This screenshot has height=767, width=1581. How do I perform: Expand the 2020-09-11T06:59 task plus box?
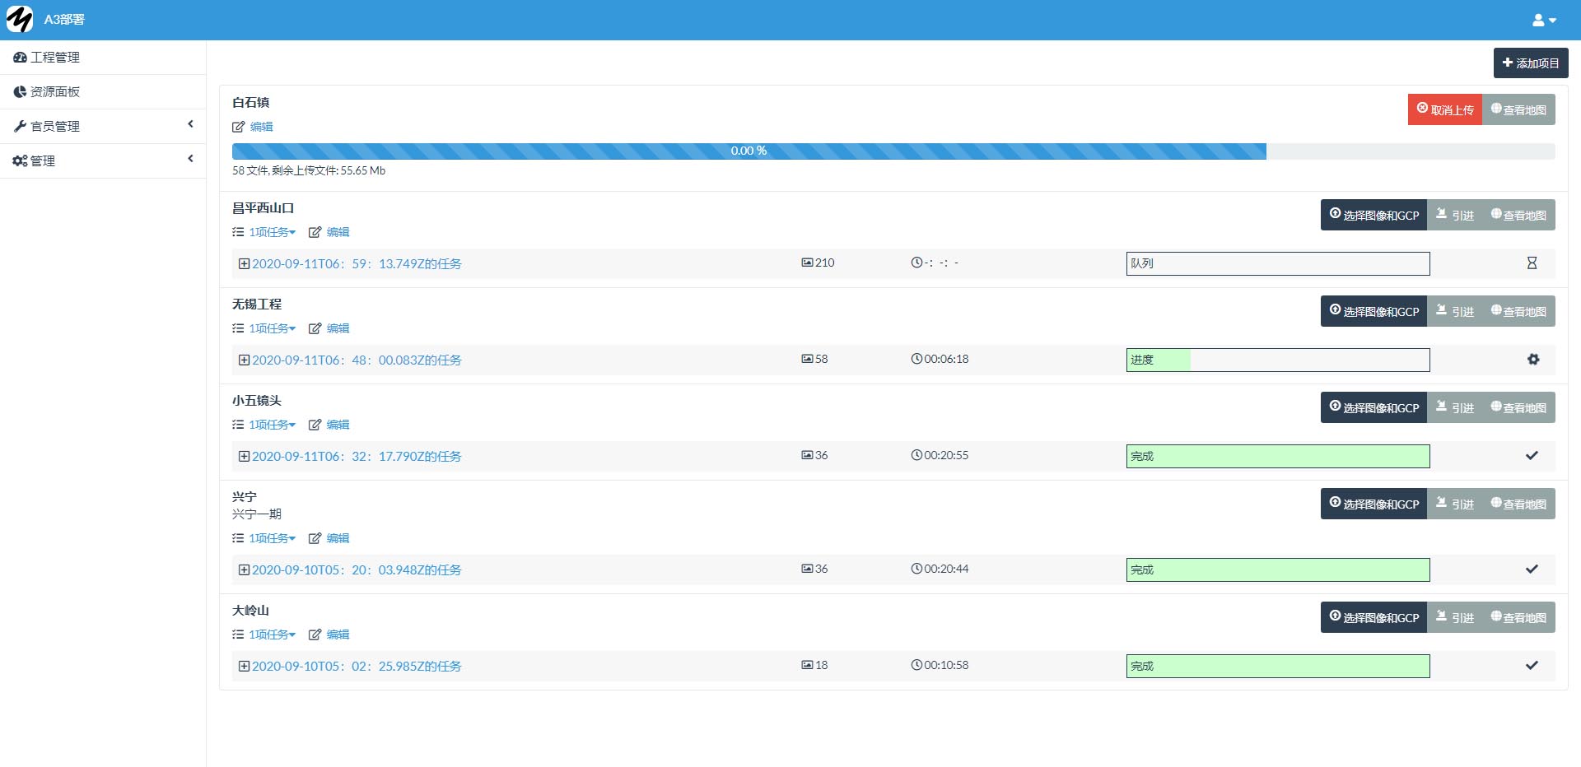244,264
